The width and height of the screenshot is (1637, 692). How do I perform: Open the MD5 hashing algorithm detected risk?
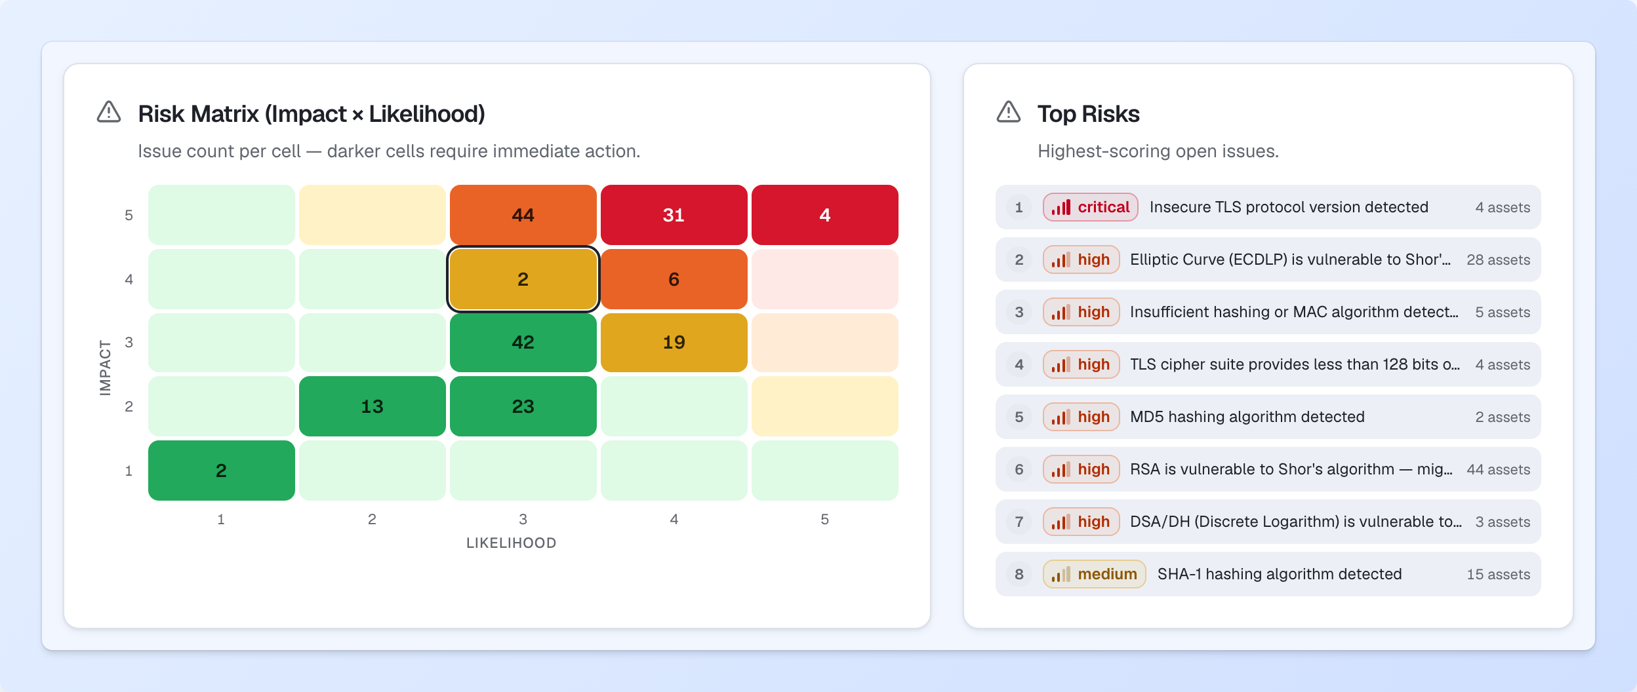click(x=1268, y=417)
